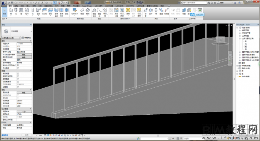The image size is (260, 141).
Task: Choose the Floor (楼板) tool
Action: (x=50, y=11)
